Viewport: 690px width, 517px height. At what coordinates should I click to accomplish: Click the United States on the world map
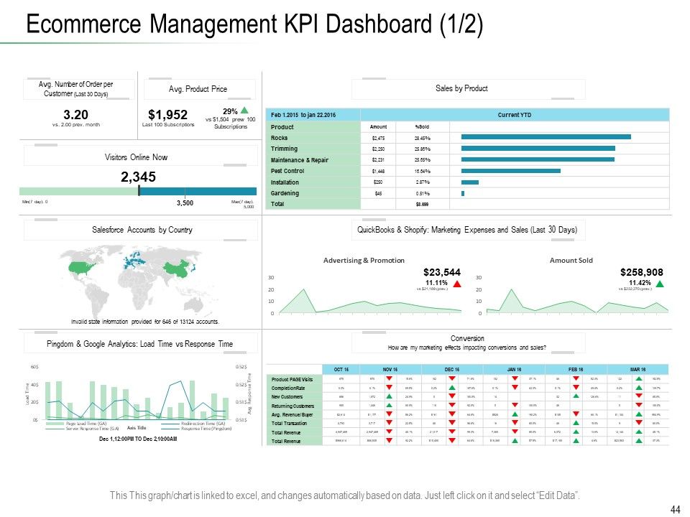[82, 267]
